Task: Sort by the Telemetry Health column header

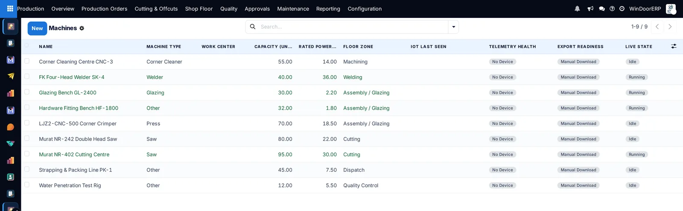Action: tap(512, 47)
